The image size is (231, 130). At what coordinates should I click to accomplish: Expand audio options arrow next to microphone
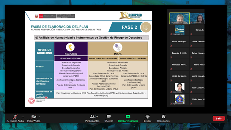click(23, 117)
